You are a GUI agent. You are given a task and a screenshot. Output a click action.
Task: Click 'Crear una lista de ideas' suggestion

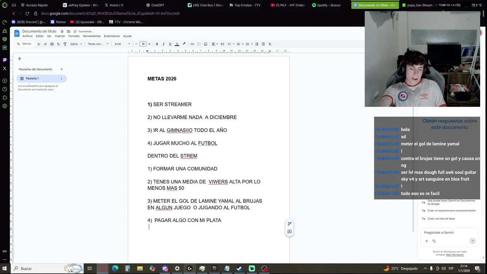(441, 218)
